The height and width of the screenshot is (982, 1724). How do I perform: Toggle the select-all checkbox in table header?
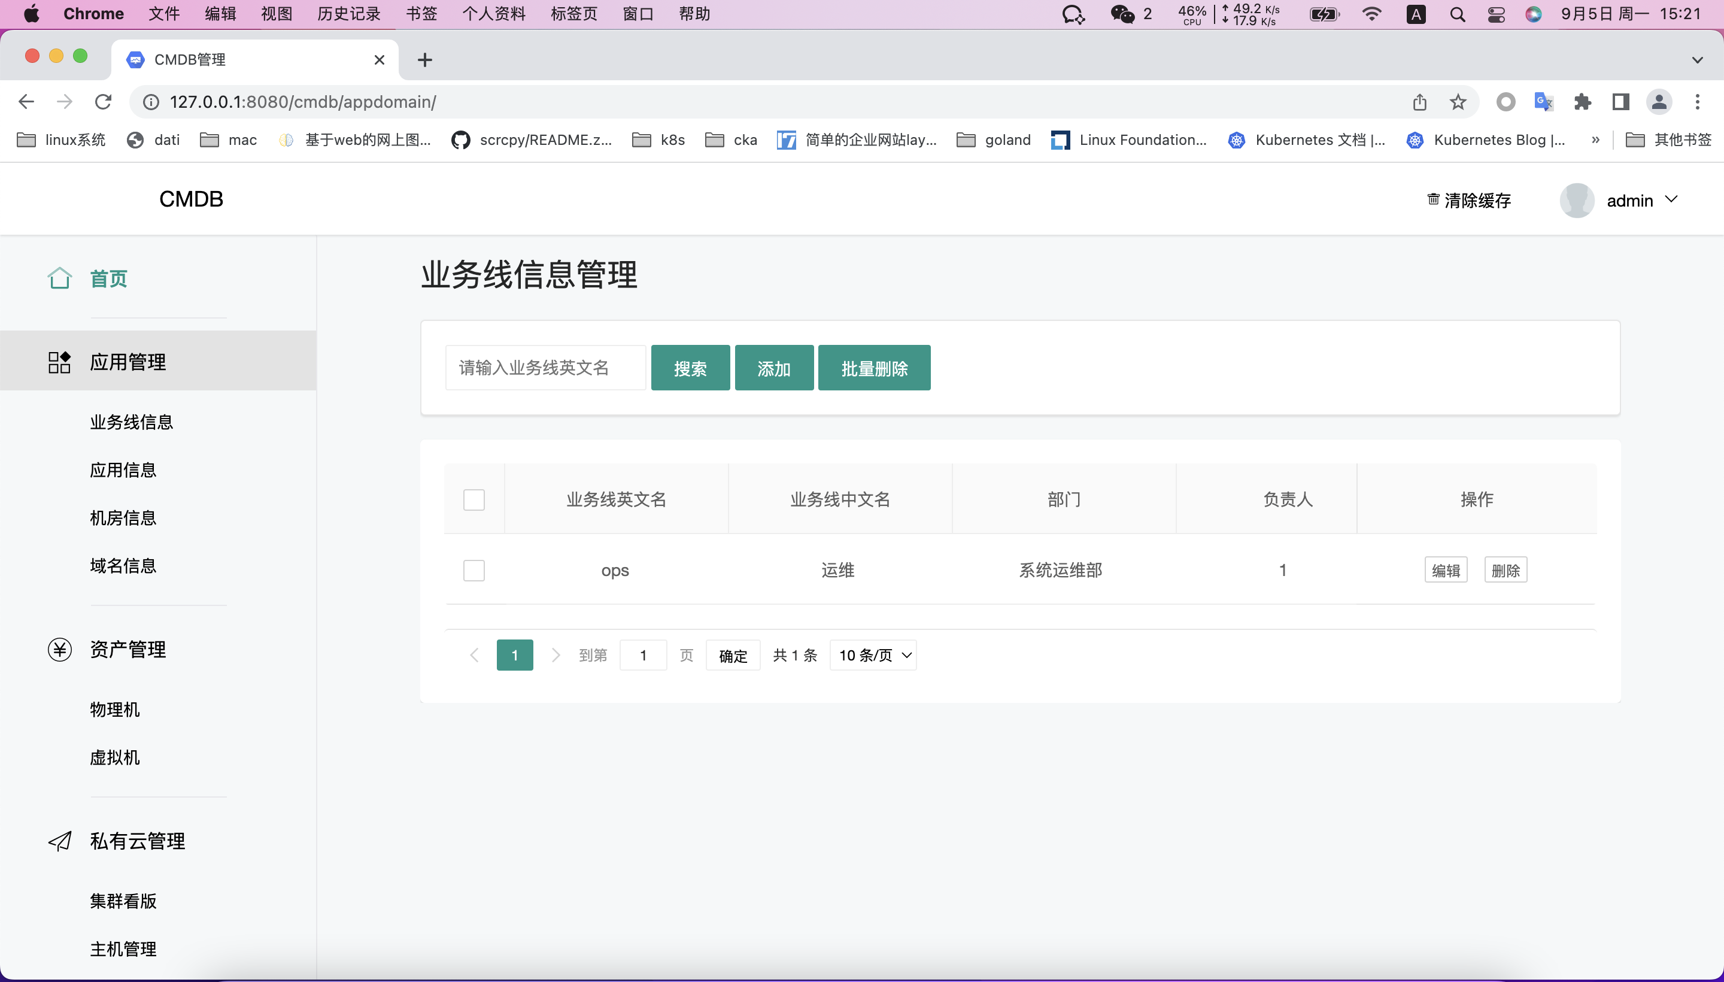click(474, 500)
